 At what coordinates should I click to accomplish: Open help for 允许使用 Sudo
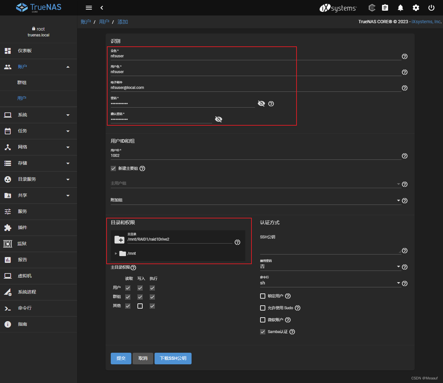point(297,308)
